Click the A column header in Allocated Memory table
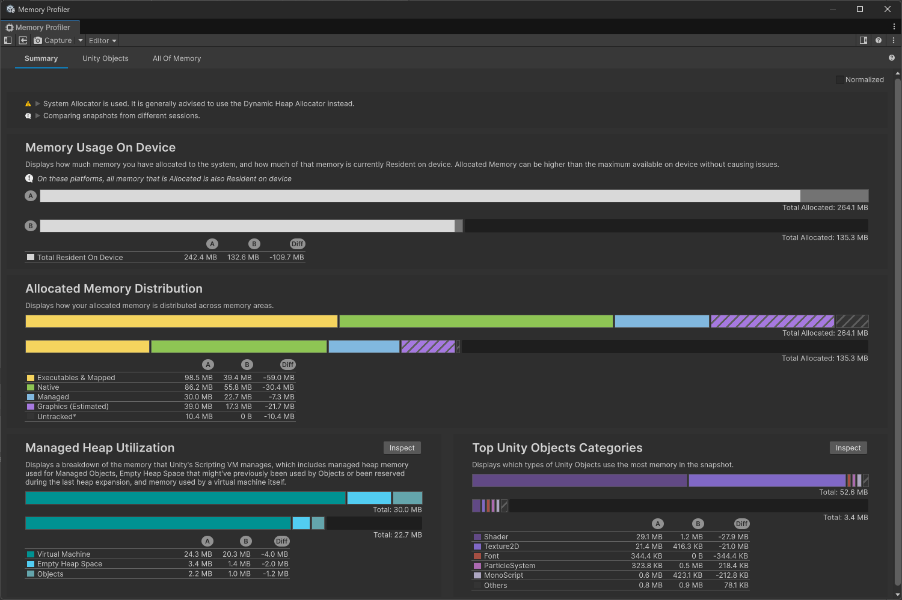Screen dimensions: 902x600 (x=208, y=365)
